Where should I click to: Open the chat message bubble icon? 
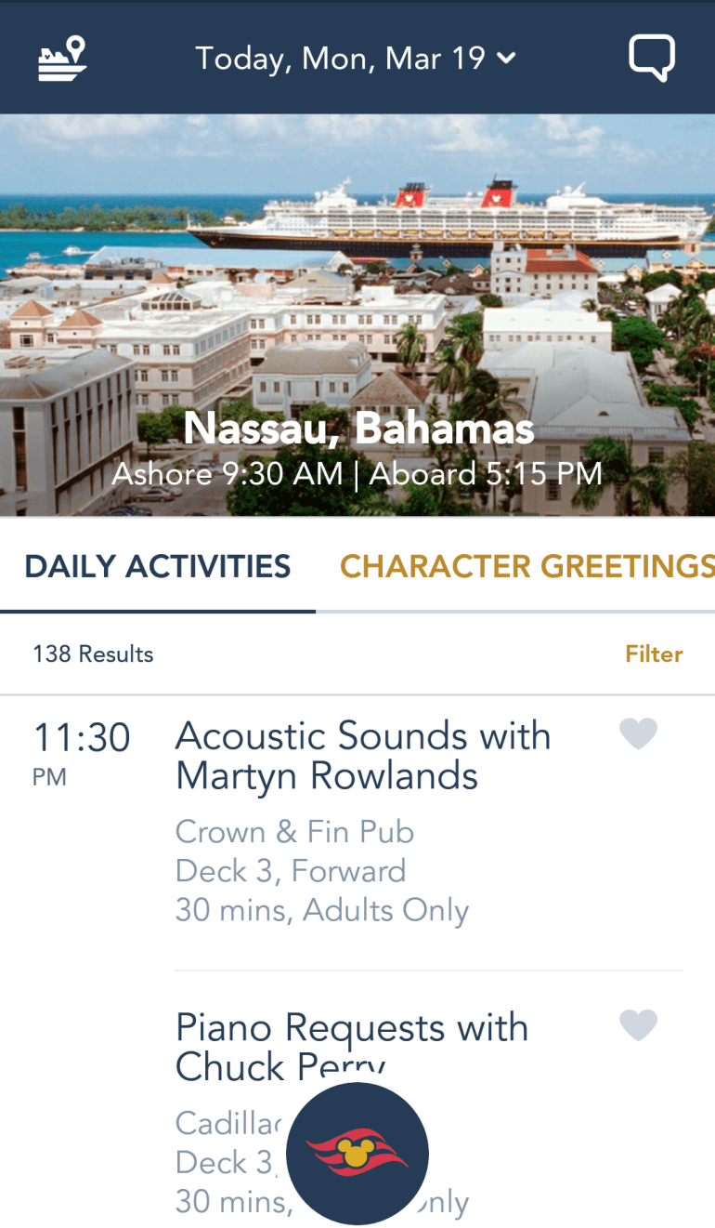pos(651,59)
